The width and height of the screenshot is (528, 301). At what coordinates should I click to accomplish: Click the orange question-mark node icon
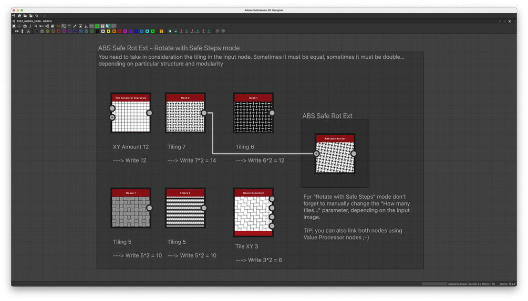[x=161, y=31]
